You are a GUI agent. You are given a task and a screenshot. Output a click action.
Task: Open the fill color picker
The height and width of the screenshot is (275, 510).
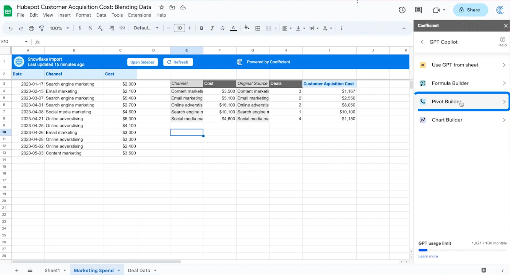(x=247, y=28)
